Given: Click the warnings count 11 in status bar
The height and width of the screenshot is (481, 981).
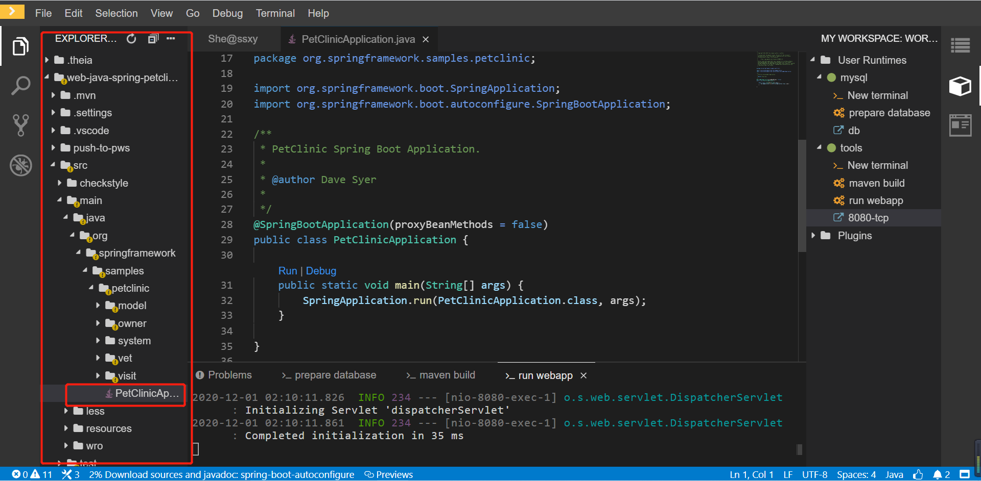Looking at the screenshot, I should pyautogui.click(x=41, y=474).
